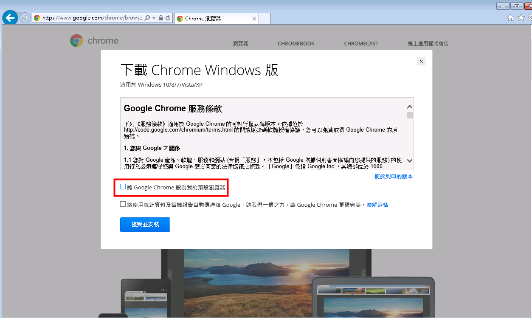The width and height of the screenshot is (532, 318).
Task: Open the address bar autocomplete dropdown arrow
Action: pyautogui.click(x=154, y=18)
